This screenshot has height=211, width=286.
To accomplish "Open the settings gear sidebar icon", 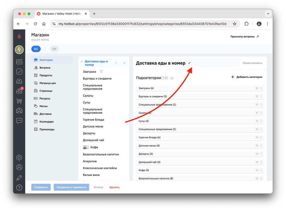I will point(19,157).
